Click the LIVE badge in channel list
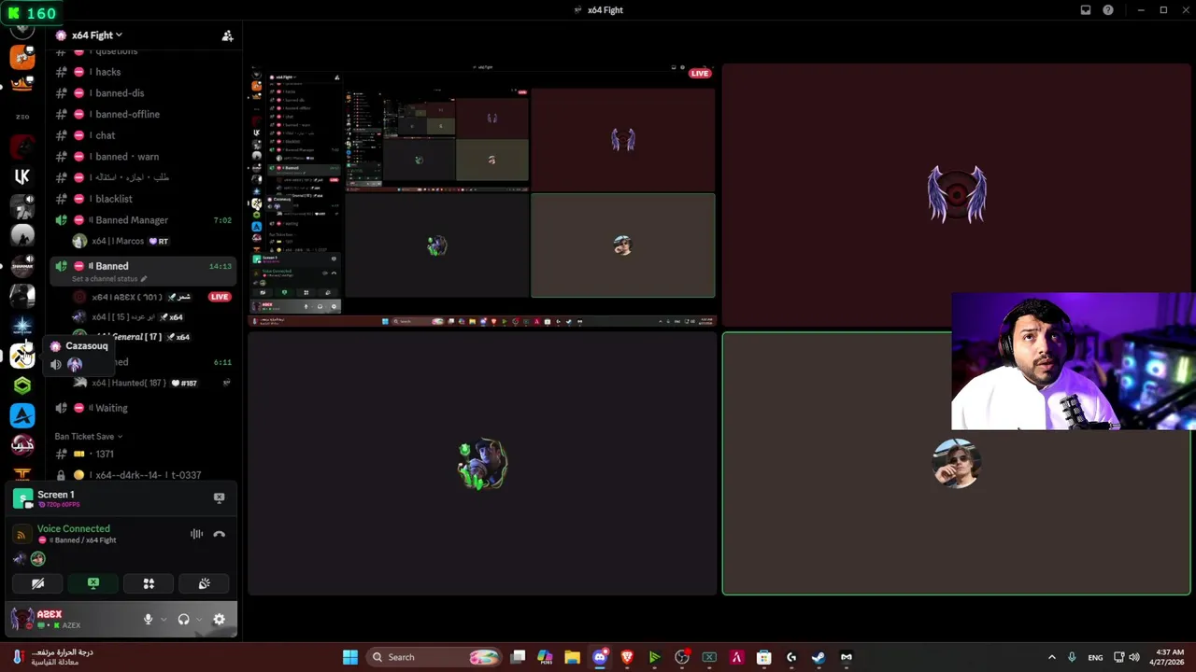The height and width of the screenshot is (672, 1196). click(220, 297)
